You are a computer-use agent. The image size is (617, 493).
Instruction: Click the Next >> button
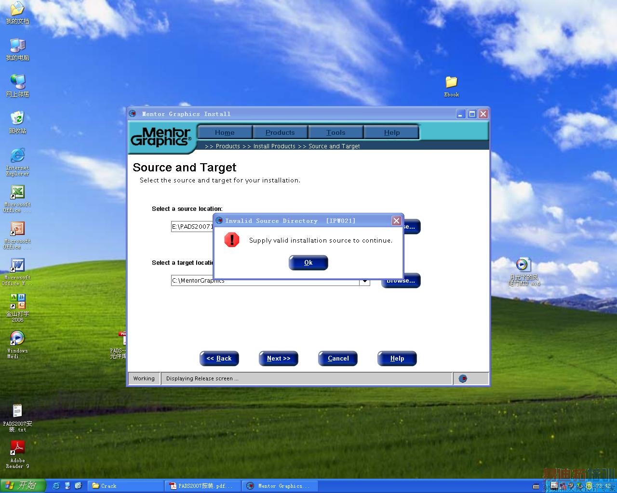(x=279, y=359)
